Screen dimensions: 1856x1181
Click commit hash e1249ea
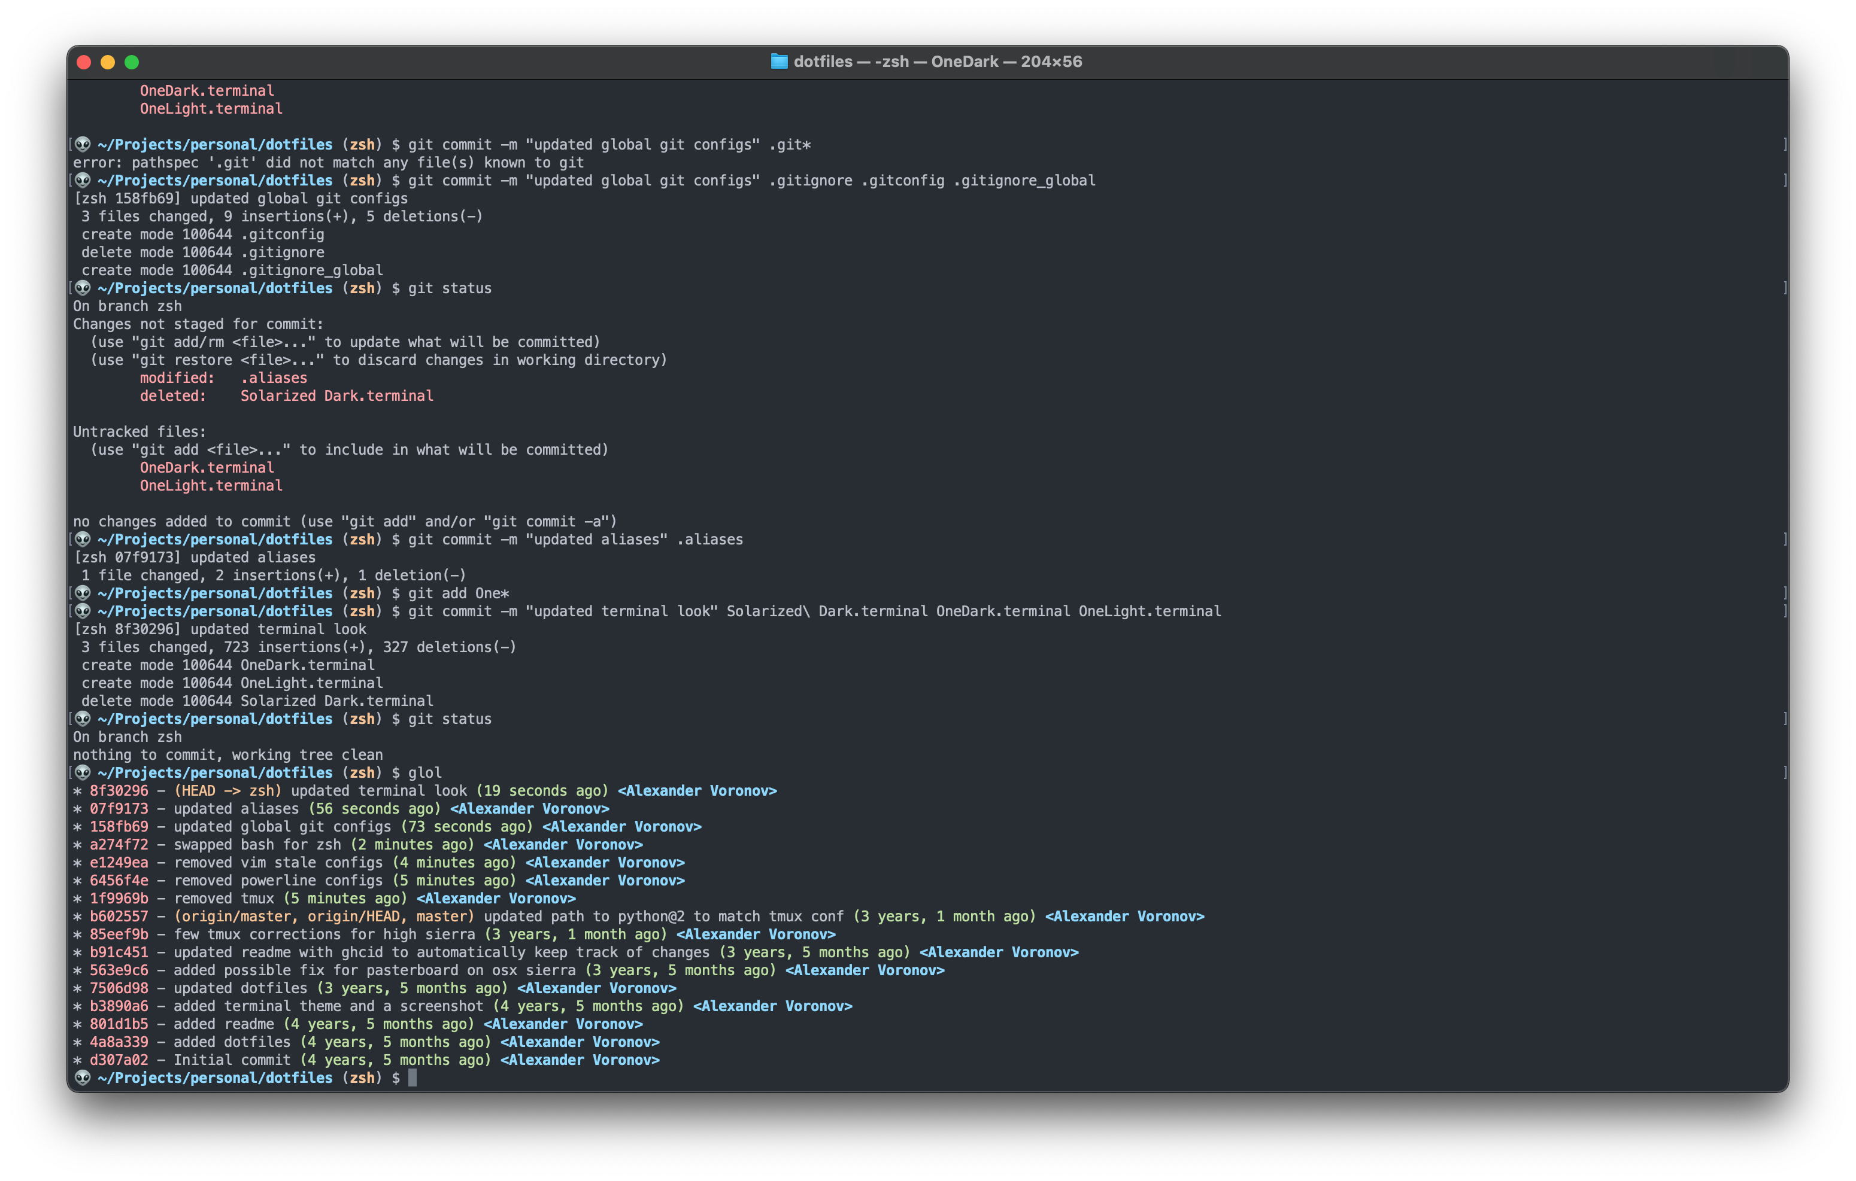click(x=119, y=862)
